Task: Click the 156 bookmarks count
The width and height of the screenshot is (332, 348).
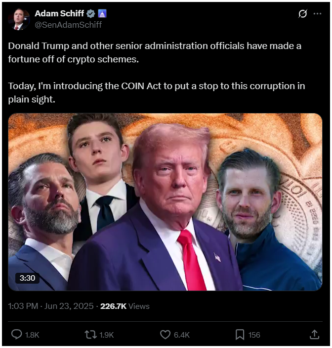Action: [x=254, y=335]
